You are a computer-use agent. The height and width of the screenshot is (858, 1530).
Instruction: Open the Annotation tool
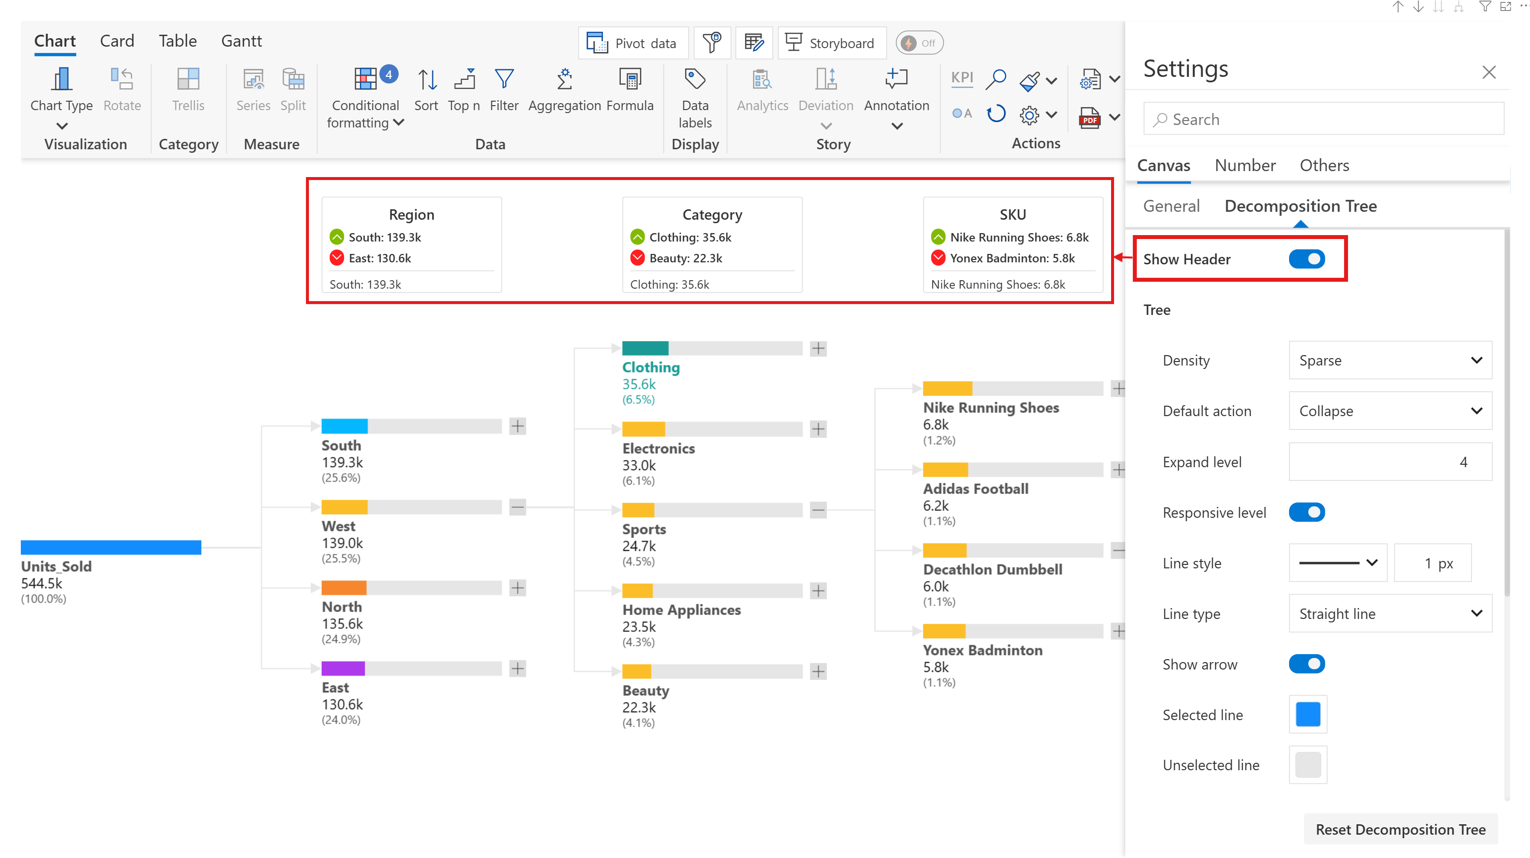pos(896,79)
